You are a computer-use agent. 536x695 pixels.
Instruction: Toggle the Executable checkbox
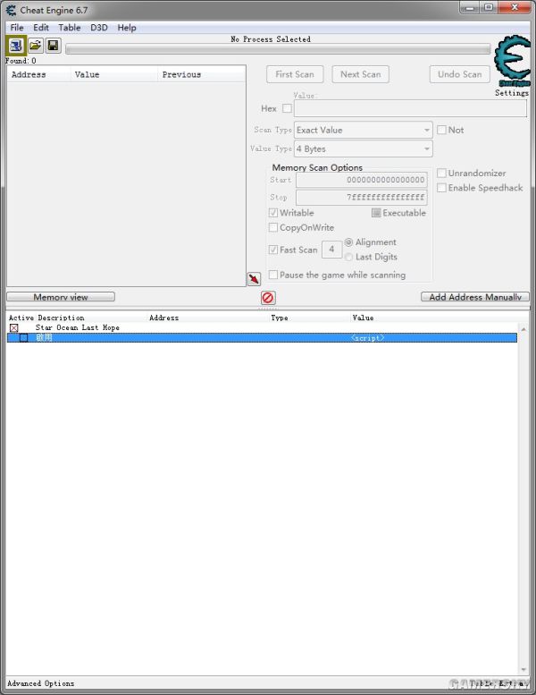(376, 213)
